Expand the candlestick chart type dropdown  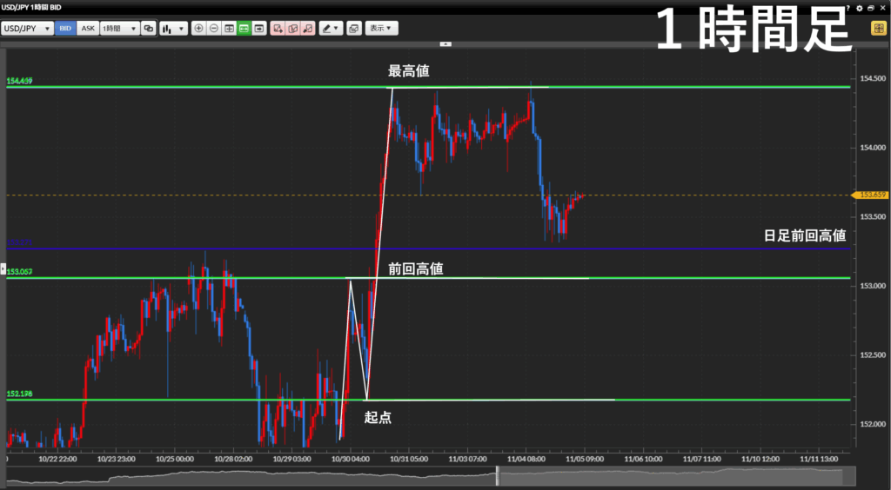[173, 28]
